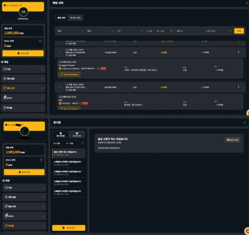
Task: Click the info icon next to Tokyo Sun Rockers match
Action: click(99, 69)
